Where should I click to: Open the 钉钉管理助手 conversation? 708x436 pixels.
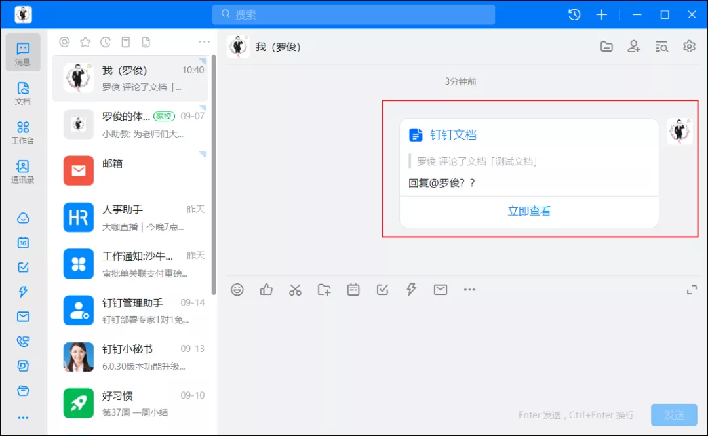pyautogui.click(x=130, y=310)
